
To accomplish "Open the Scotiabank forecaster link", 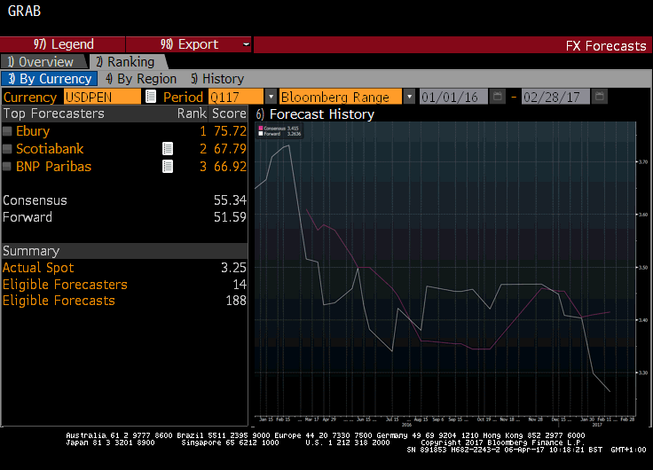I will click(50, 149).
